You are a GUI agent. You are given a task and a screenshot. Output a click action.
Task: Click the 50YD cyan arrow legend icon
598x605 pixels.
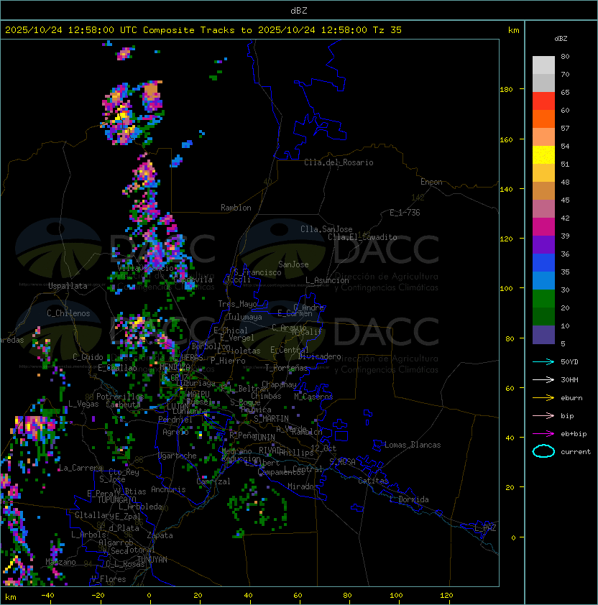543,361
